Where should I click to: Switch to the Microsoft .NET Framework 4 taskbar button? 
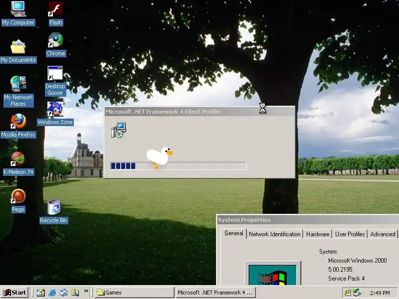pyautogui.click(x=215, y=293)
